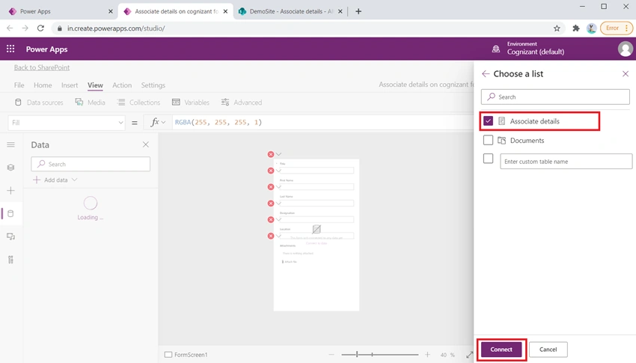
Task: Select the Data cylinder icon in left rail
Action: [x=11, y=214]
